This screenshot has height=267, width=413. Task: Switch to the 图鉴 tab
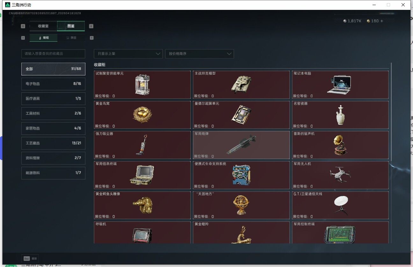[71, 26]
